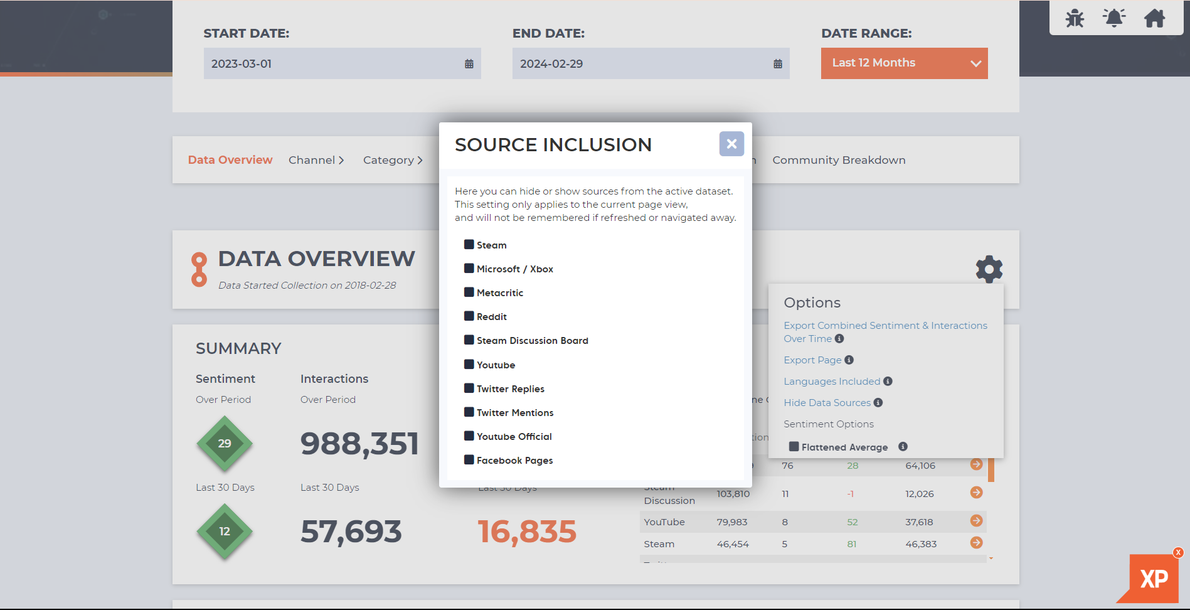Toggle the Facebook Pages checkbox
Screen dimensions: 1190x610
tap(469, 459)
